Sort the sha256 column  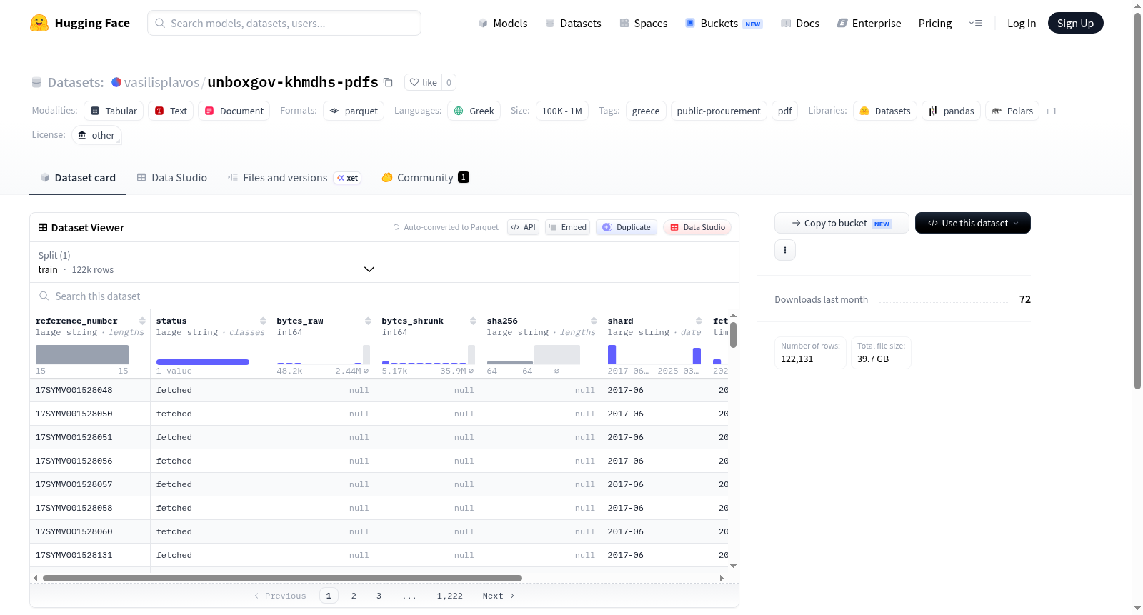(594, 321)
